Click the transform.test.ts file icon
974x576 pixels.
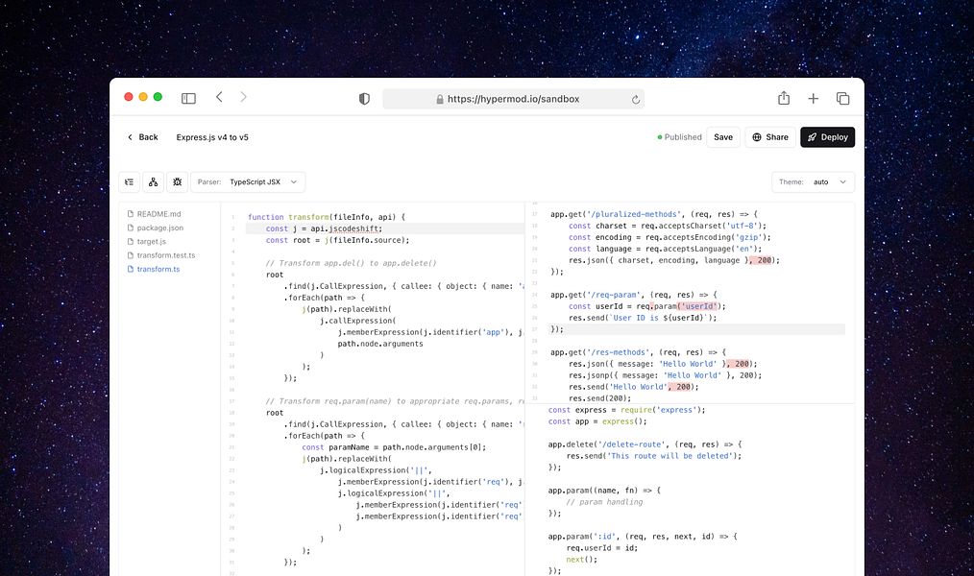131,255
